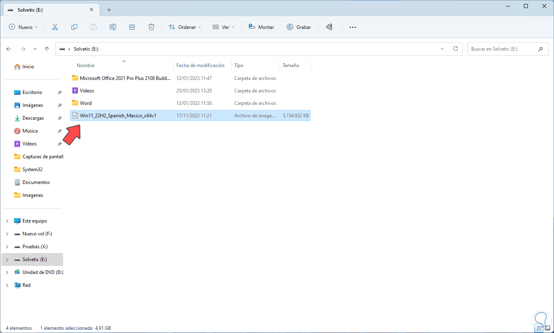
Task: Click the Grabar burn button
Action: 299,27
